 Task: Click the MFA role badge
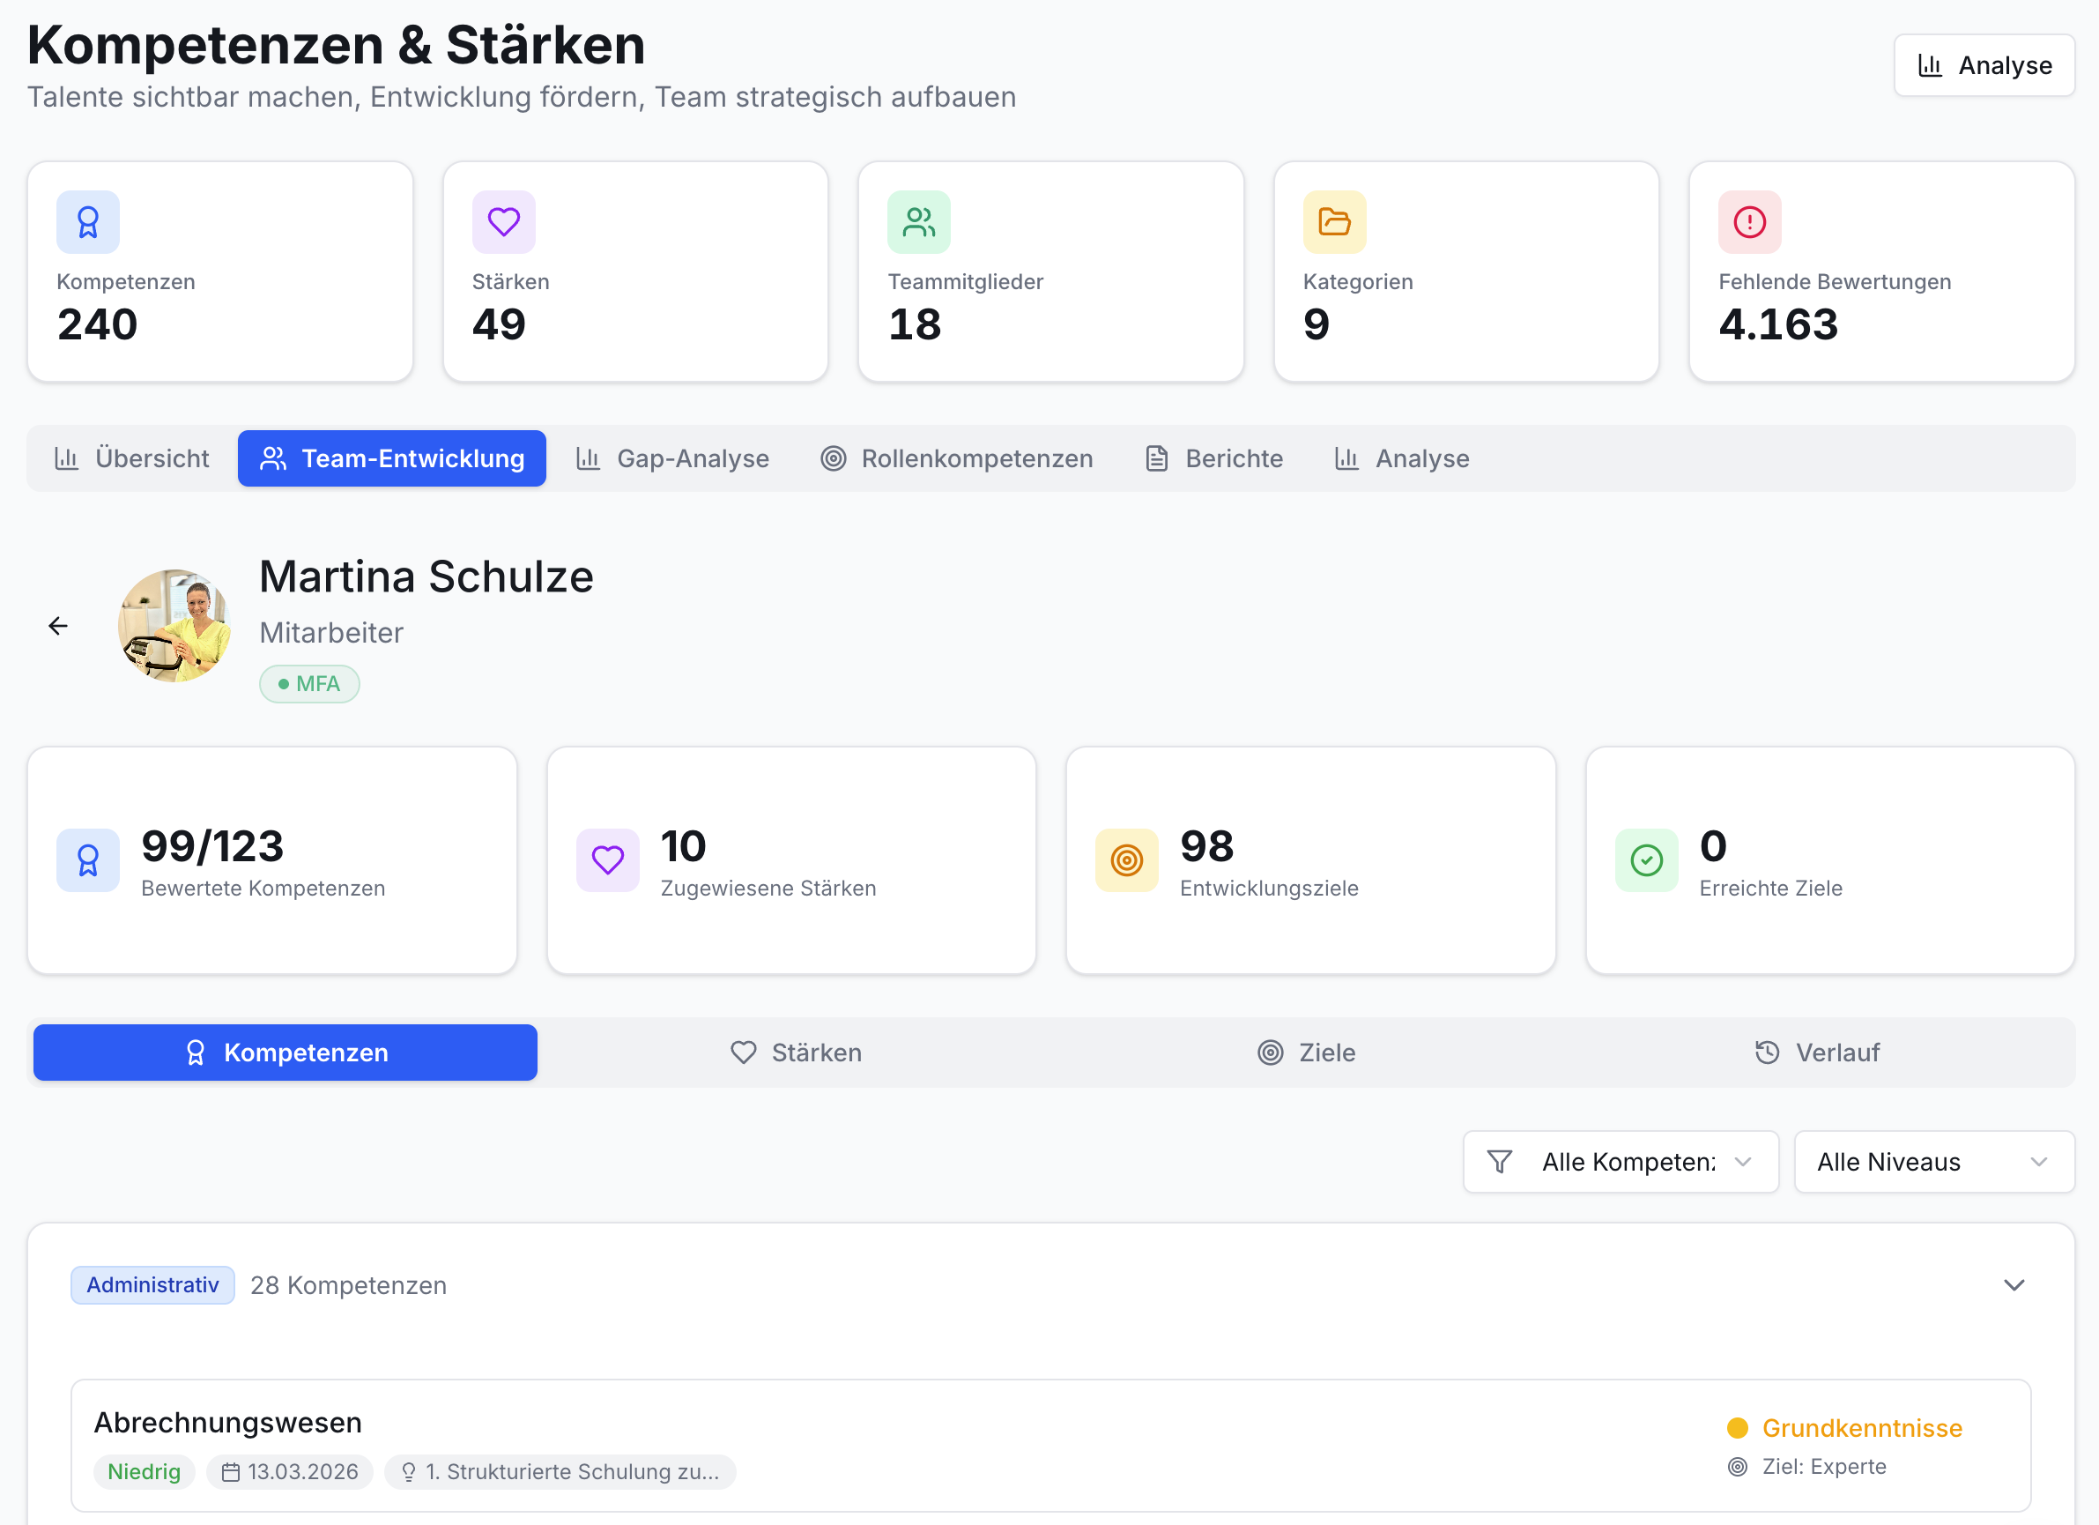tap(309, 683)
